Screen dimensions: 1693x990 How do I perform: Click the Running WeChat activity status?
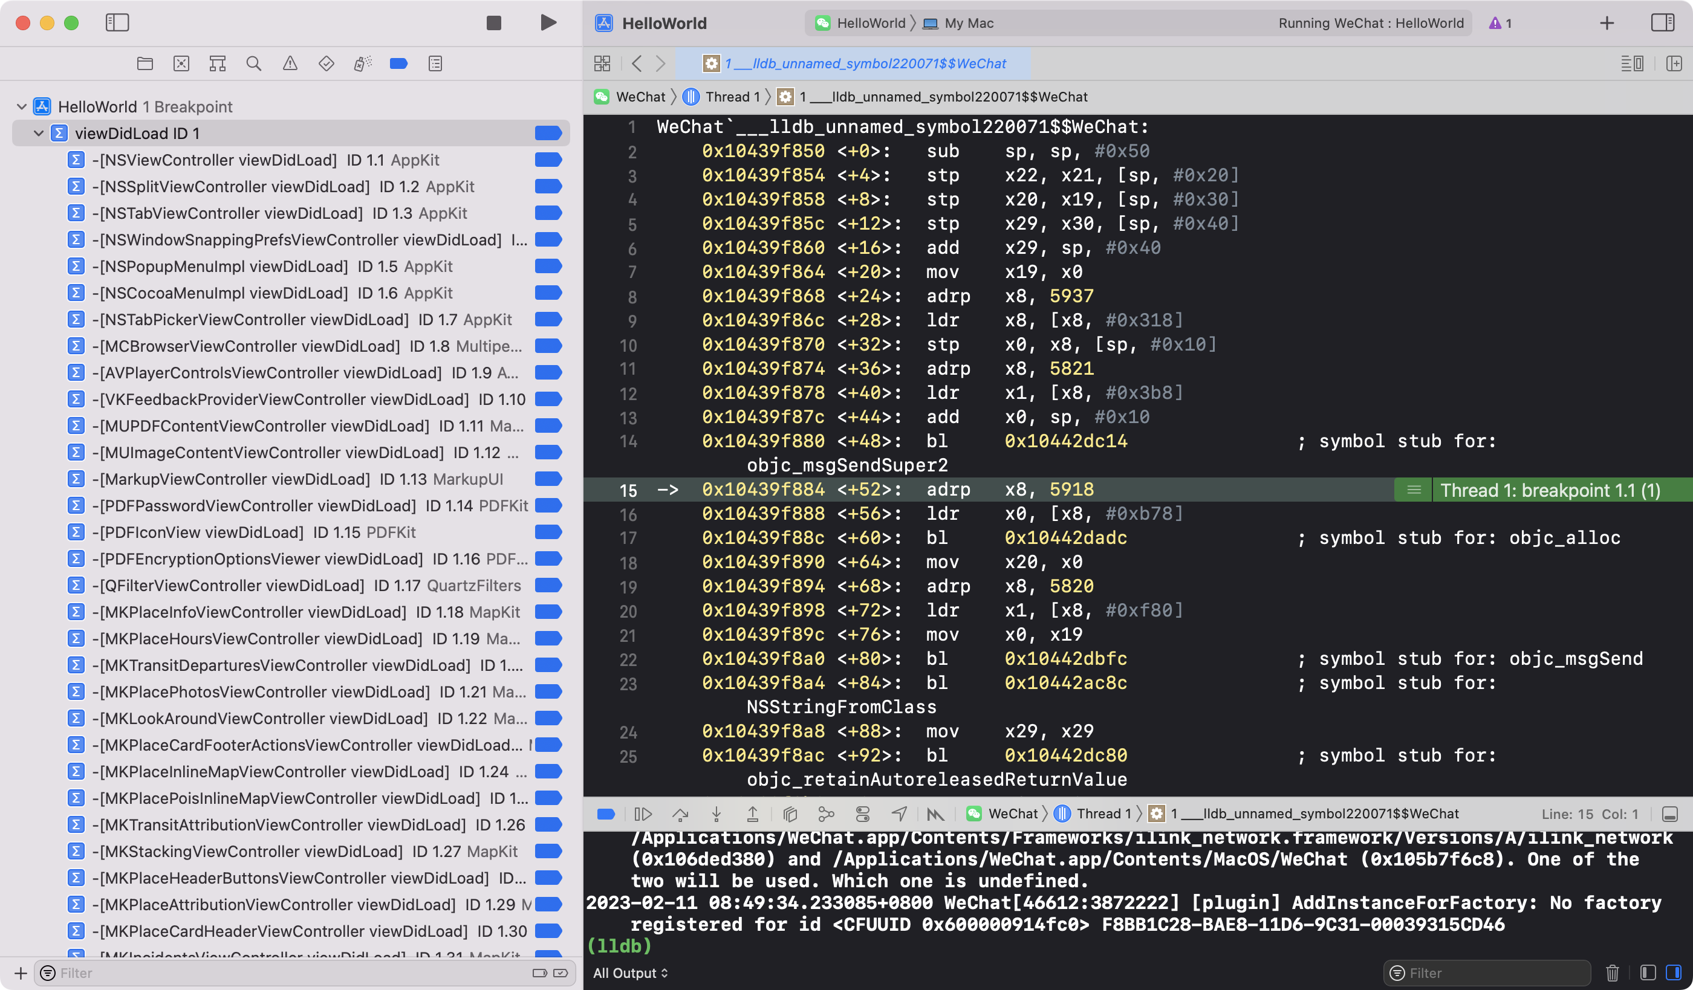point(1371,23)
